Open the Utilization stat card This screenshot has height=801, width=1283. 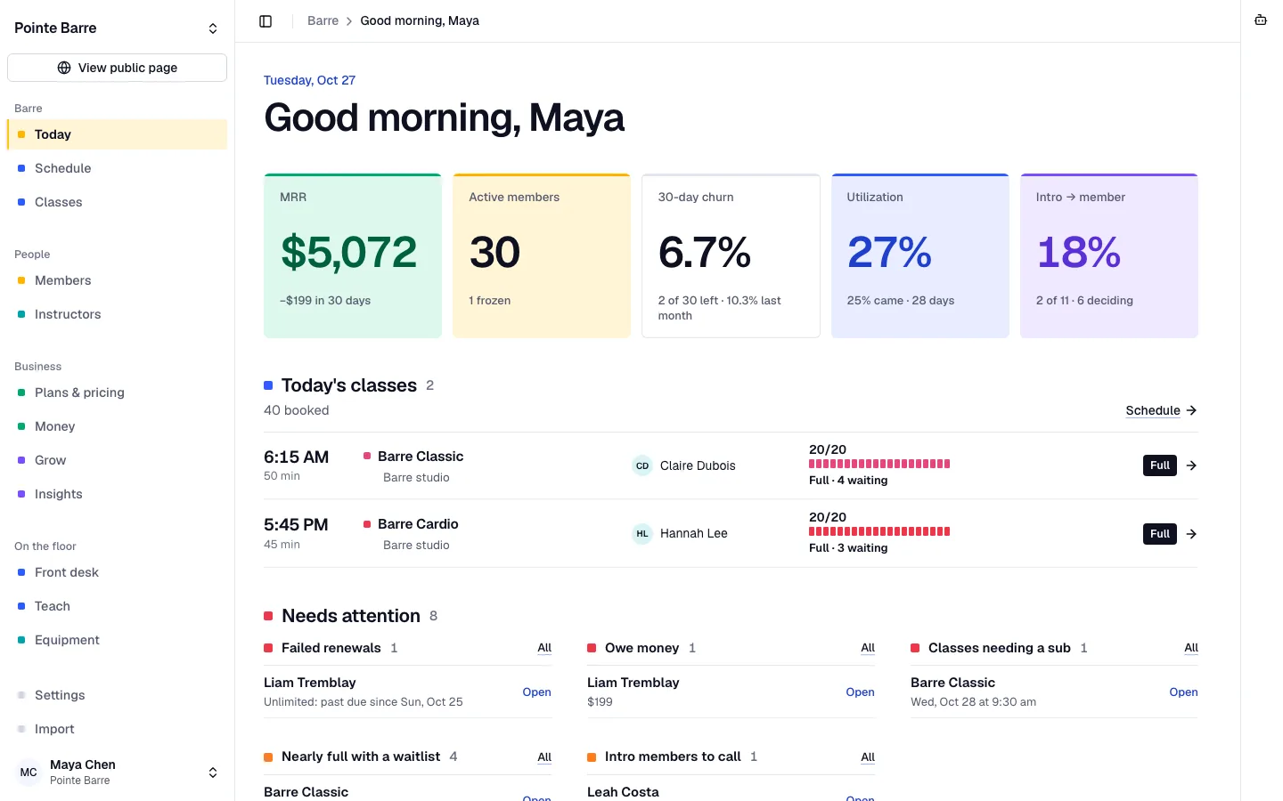pyautogui.click(x=919, y=255)
